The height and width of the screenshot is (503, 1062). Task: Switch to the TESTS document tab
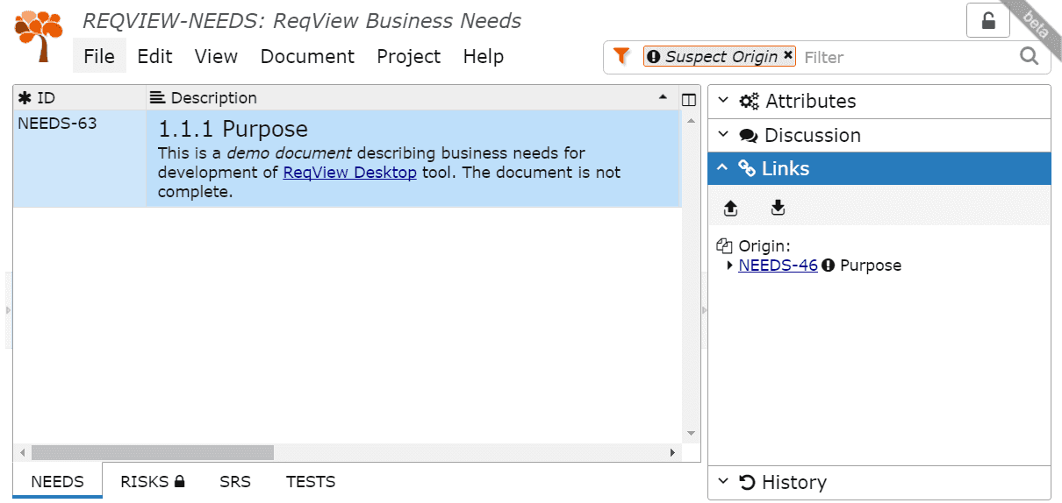coord(311,481)
